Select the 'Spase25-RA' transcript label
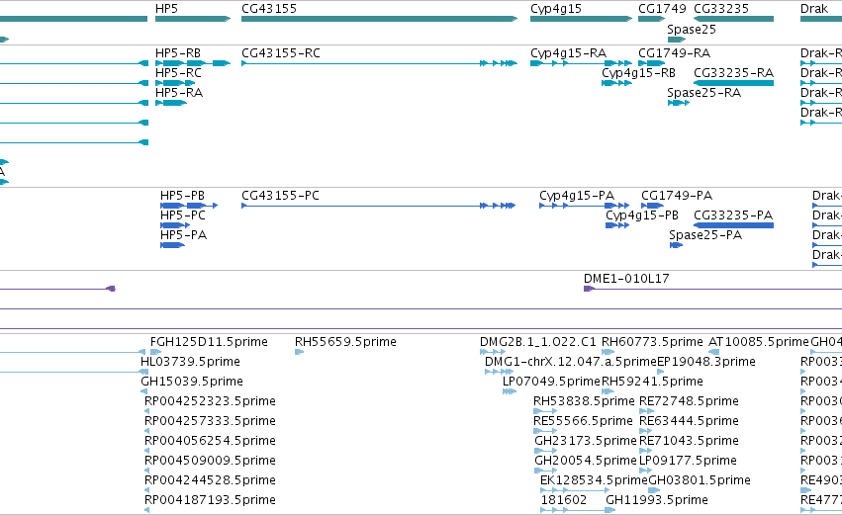The width and height of the screenshot is (842, 515). 704,93
